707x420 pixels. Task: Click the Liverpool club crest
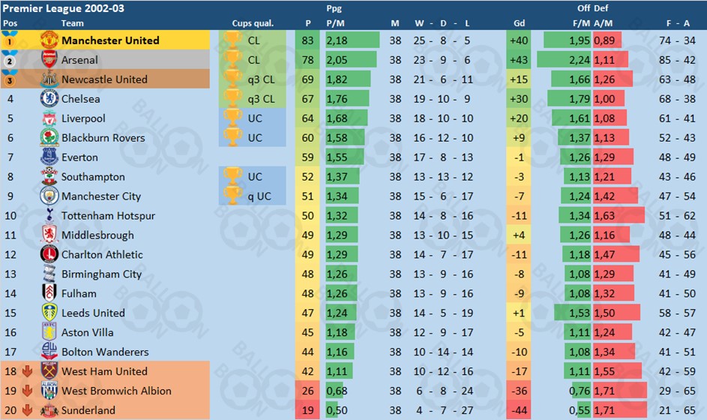click(49, 118)
